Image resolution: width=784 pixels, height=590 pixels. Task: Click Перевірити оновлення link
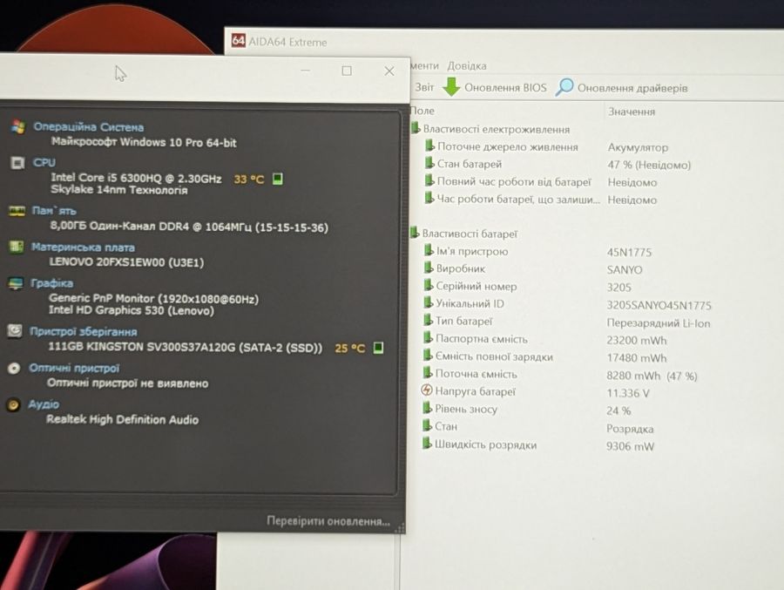click(328, 521)
